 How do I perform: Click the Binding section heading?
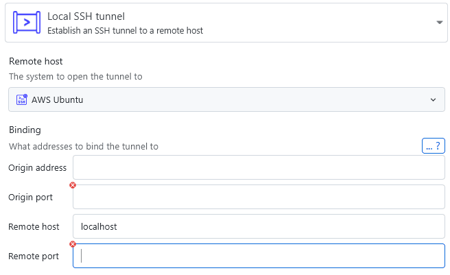point(25,130)
